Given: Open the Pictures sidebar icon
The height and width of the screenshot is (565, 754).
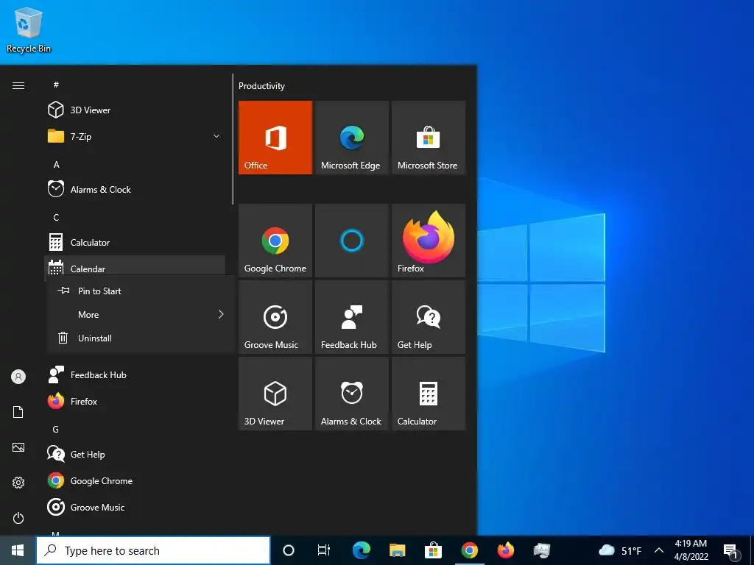Looking at the screenshot, I should (18, 447).
